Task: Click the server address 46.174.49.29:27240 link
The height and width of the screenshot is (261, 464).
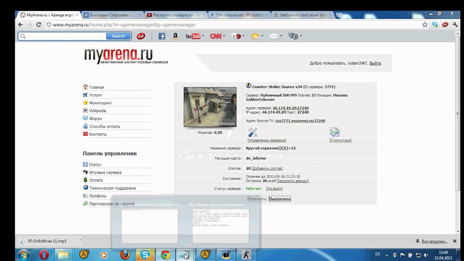Action: pos(291,108)
